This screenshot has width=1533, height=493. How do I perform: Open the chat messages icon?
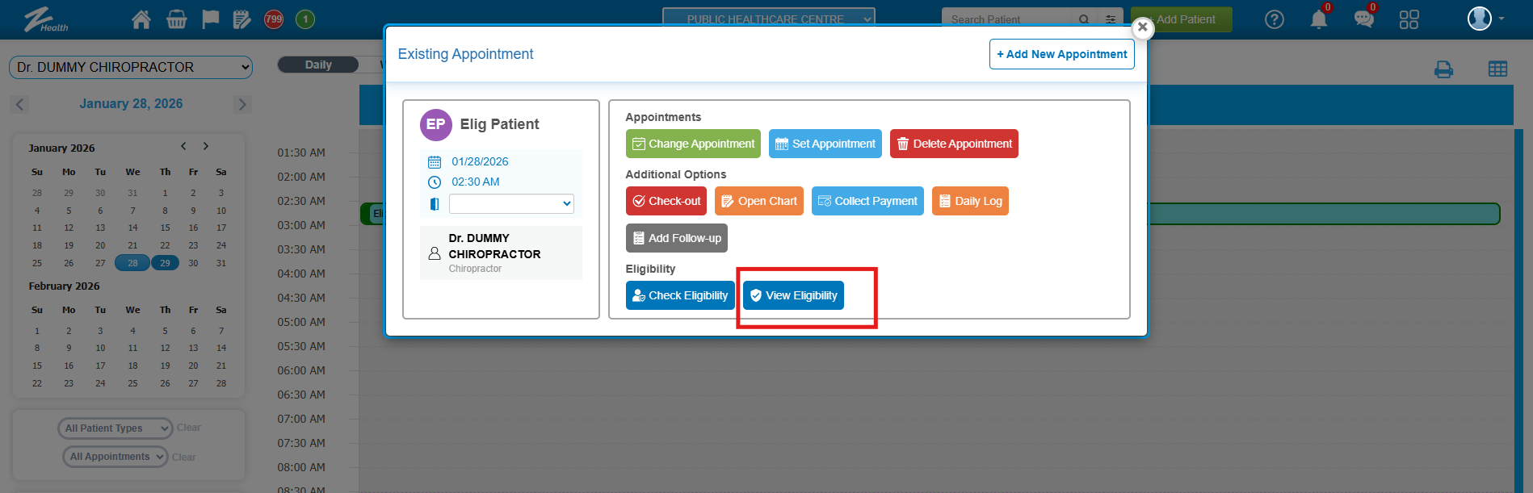point(1363,19)
